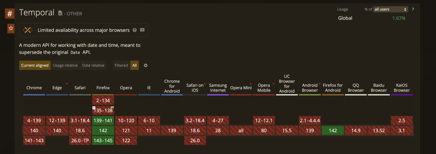Select the Safari 26.0-TP version cell
Image resolution: width=436 pixels, height=154 pixels.
click(80, 141)
